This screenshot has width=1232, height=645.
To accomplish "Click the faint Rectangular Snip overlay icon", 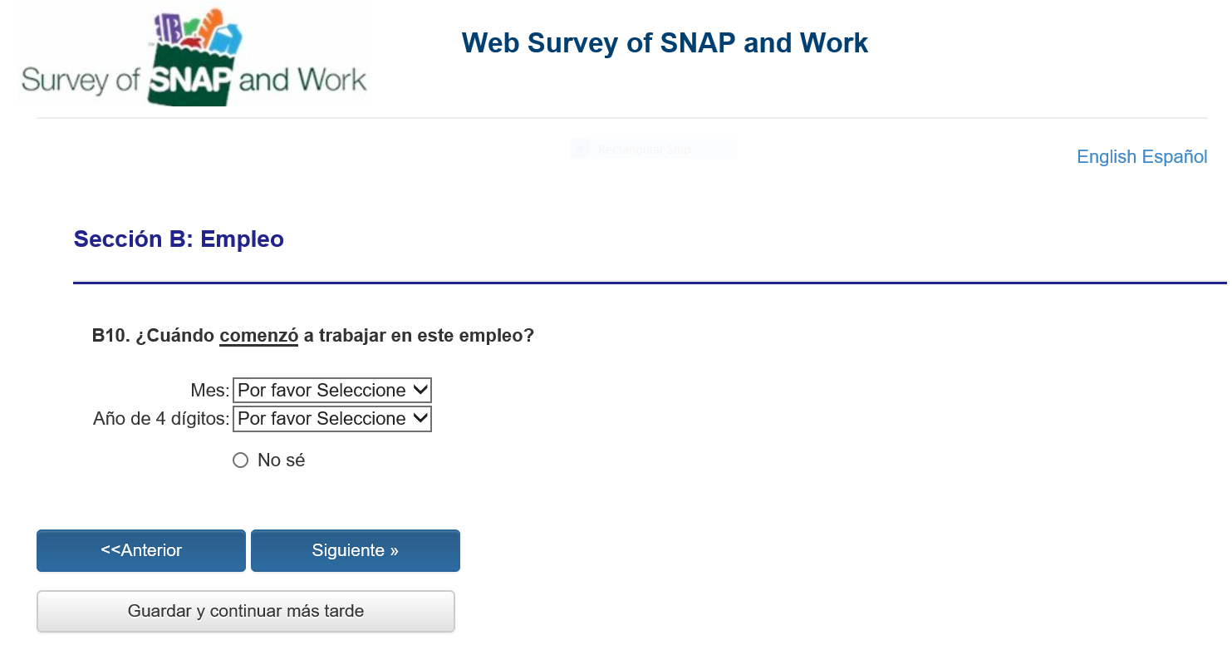I will coord(581,150).
